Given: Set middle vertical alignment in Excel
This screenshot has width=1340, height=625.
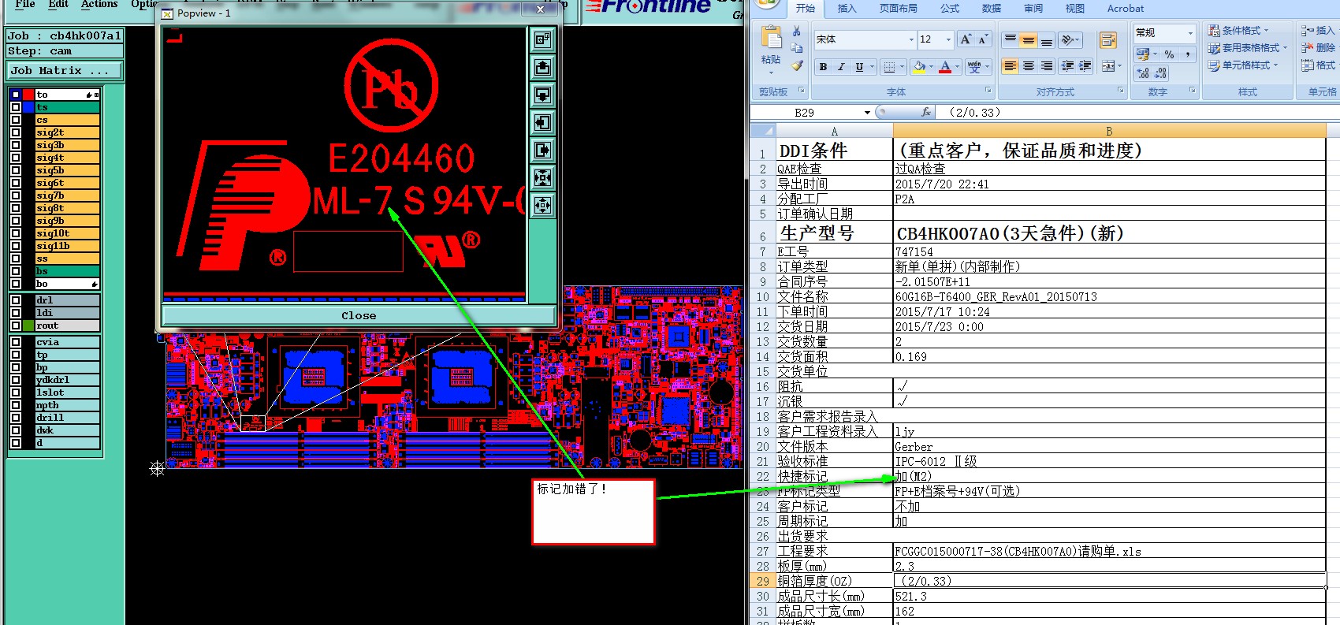Looking at the screenshot, I should point(1029,39).
